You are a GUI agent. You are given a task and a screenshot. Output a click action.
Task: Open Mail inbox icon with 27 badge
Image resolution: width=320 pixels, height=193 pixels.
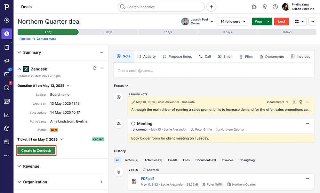(x=7, y=74)
